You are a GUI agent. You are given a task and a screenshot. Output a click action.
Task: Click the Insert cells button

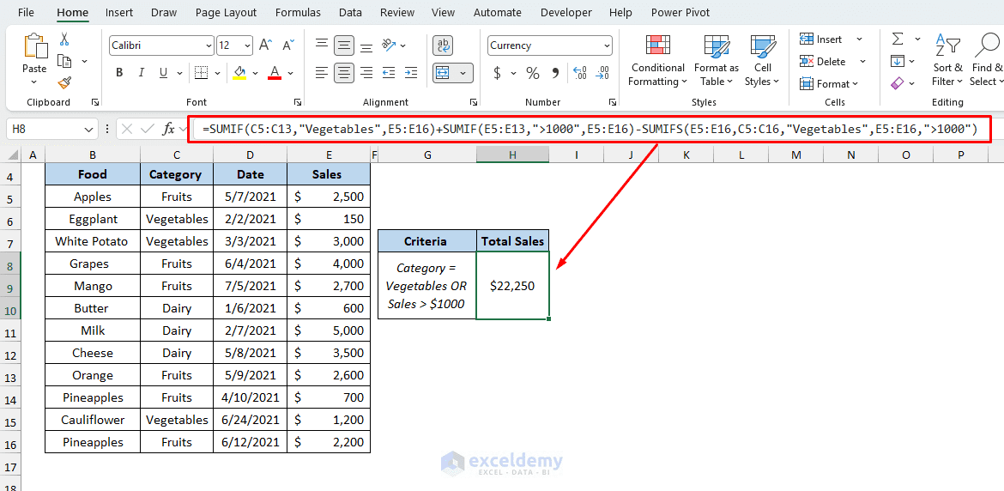821,39
